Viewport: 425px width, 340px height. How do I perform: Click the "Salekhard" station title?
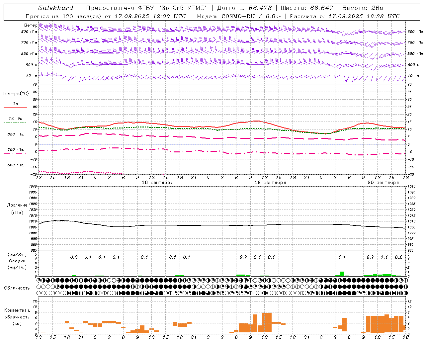(56, 8)
